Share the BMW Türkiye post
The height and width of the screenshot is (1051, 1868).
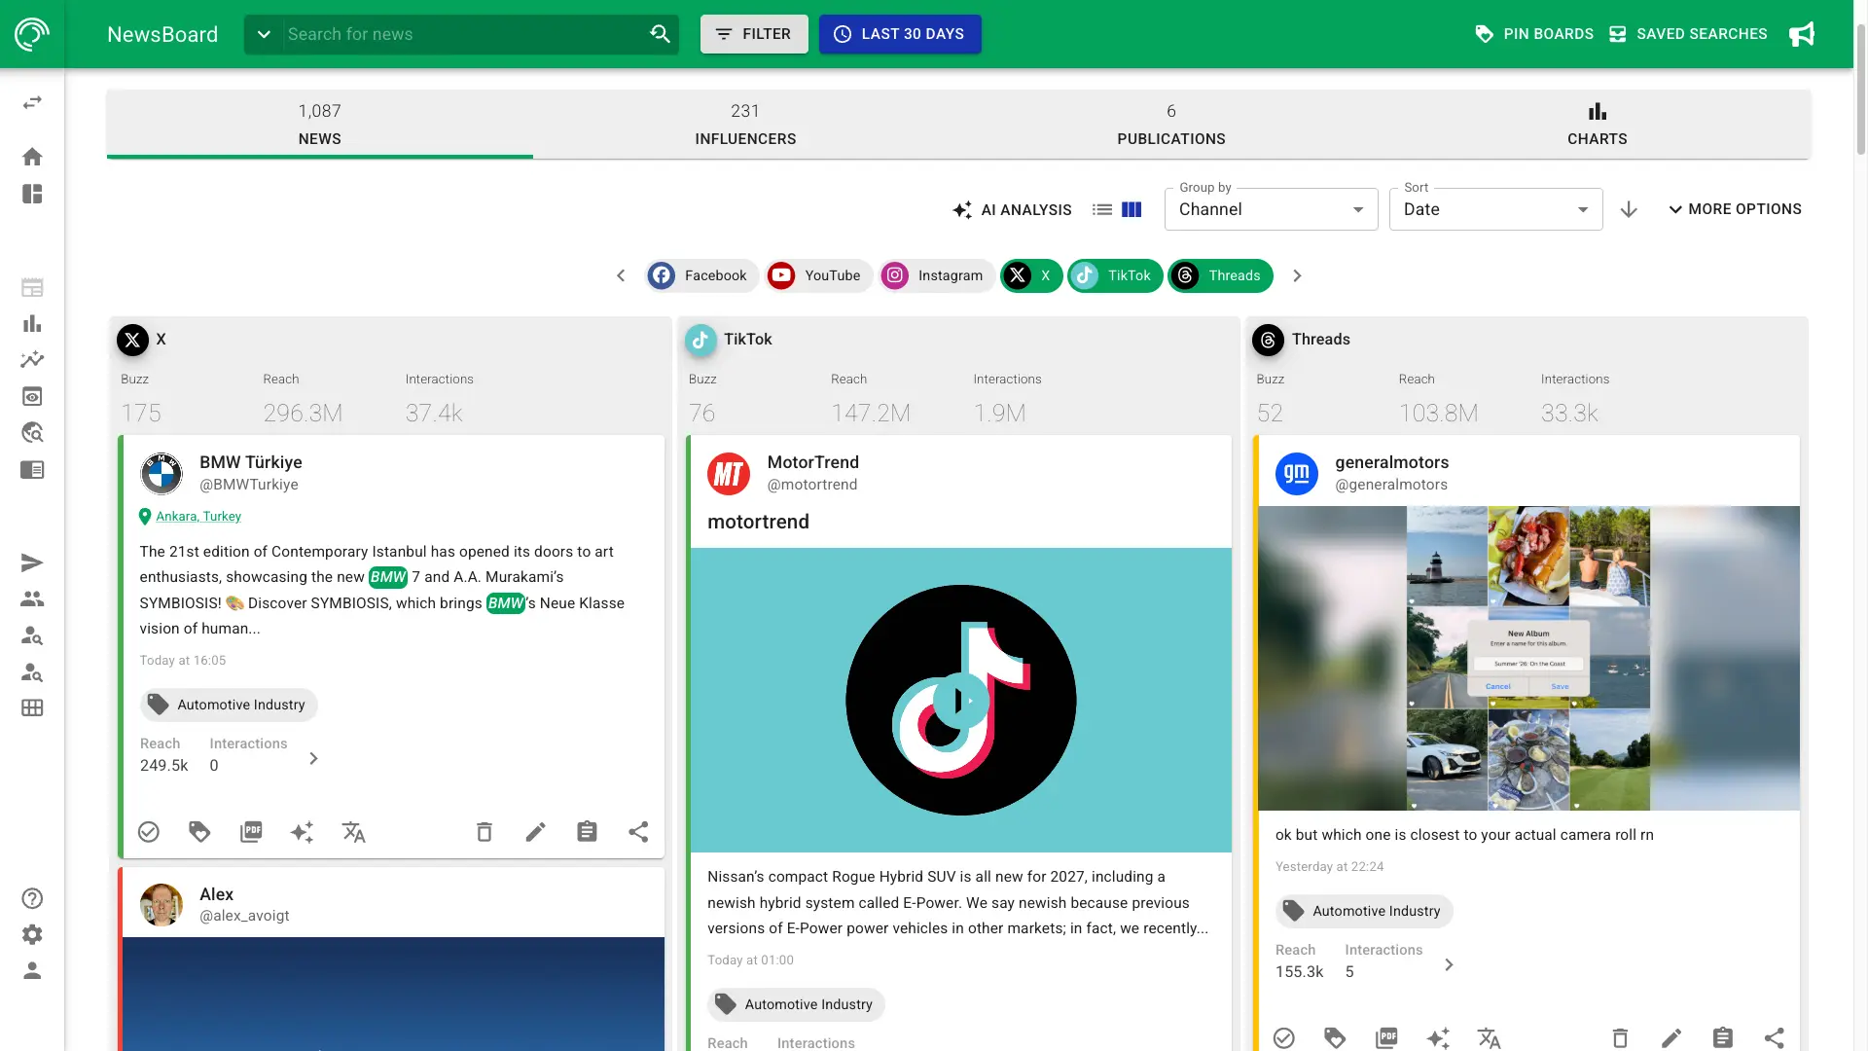(638, 832)
